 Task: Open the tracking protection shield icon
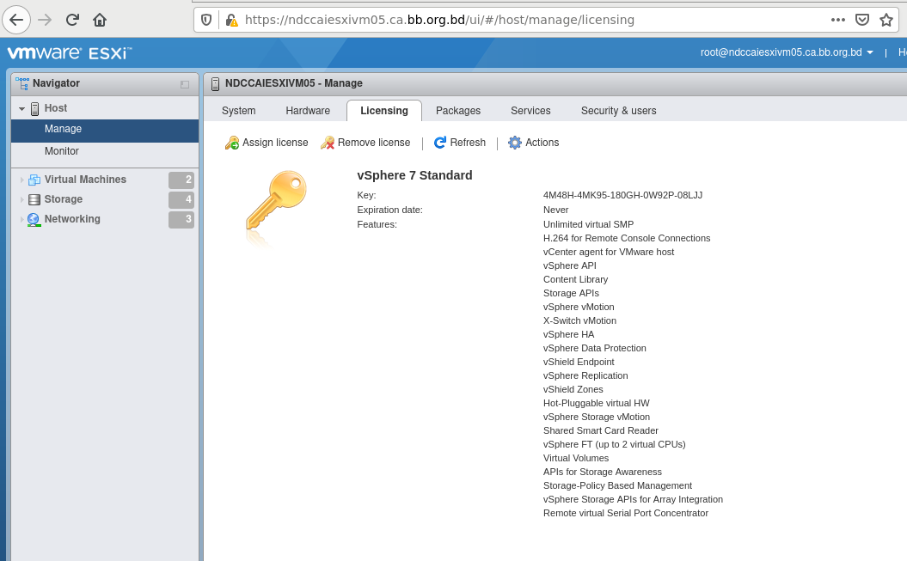(206, 20)
